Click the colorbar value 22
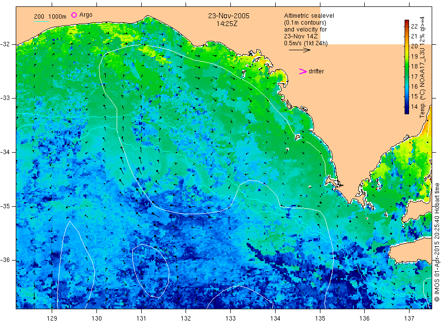This screenshot has width=443, height=325. coord(414,26)
